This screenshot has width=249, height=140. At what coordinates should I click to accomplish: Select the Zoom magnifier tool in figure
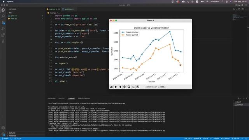[129, 87]
